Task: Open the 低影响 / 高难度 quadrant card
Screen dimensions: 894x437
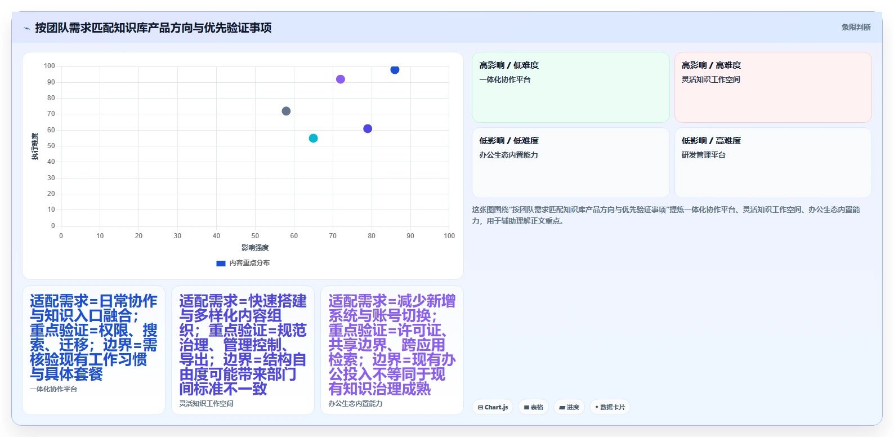Action: point(773,163)
